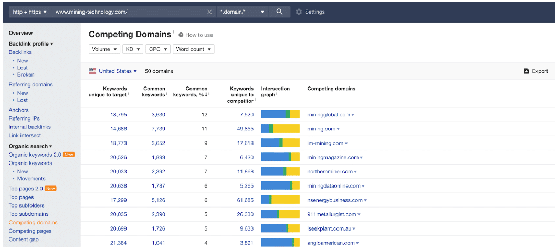Screen dimensions: 558x251
Task: Click intersection graph bar for miningdataonline.com
Action: tap(280, 185)
